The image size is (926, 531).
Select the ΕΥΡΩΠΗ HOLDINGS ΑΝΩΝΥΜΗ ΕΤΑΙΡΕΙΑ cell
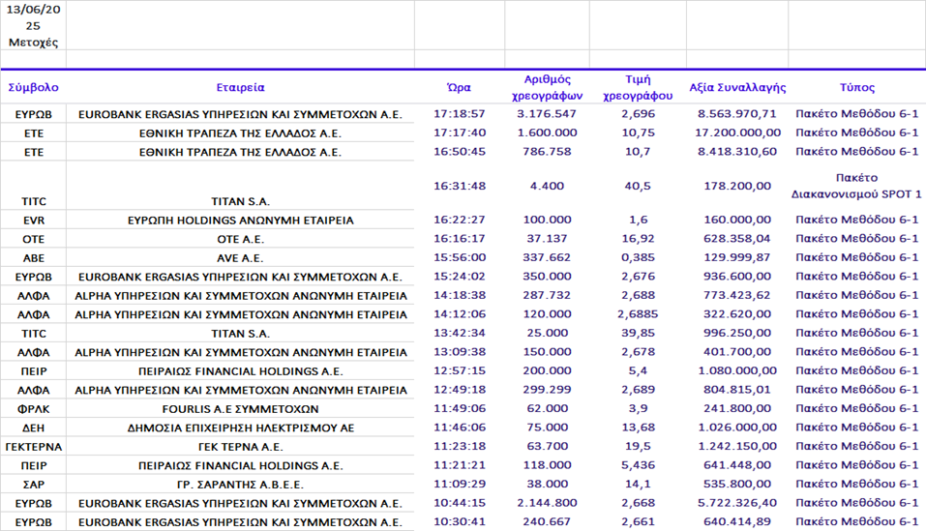[240, 221]
